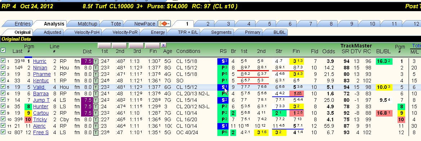Select the Primary sub-tab

point(252,32)
